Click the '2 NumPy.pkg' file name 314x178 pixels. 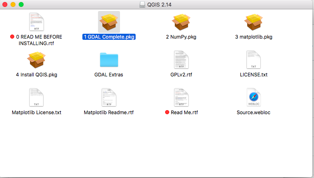pos(181,37)
